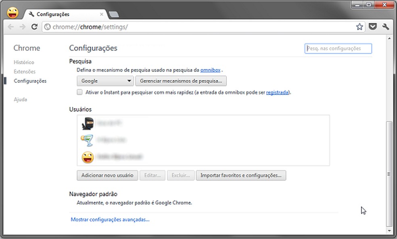
Task: Select the smiley user avatar in Usuários
Action: (88, 157)
